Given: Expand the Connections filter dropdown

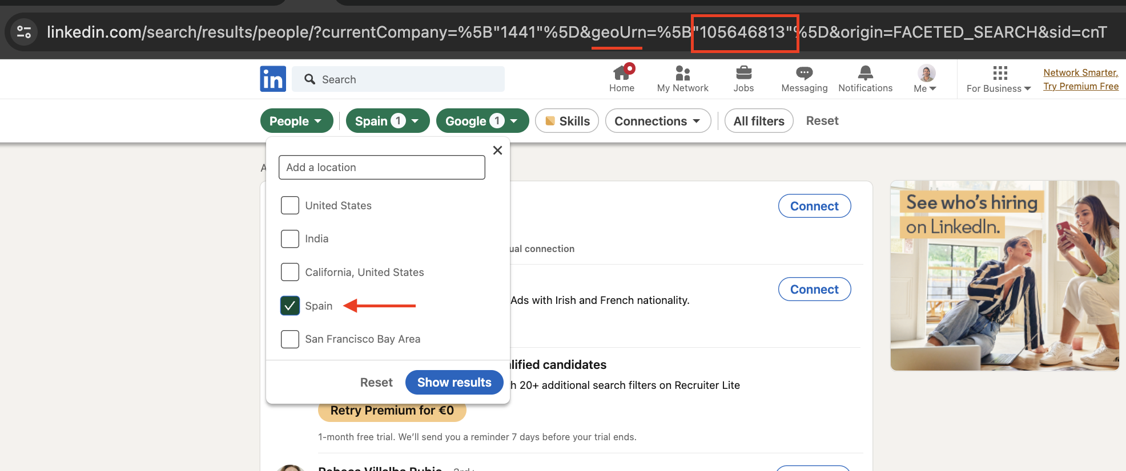Looking at the screenshot, I should (658, 121).
